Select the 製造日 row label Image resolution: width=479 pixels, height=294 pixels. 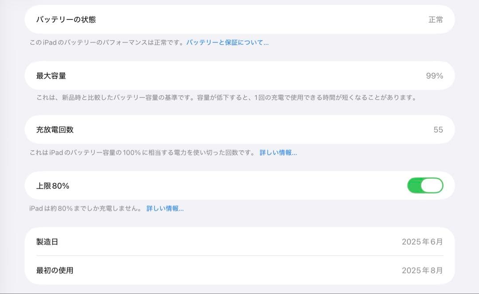(x=47, y=242)
